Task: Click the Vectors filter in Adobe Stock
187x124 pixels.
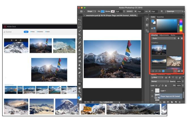Action: (x=48, y=32)
